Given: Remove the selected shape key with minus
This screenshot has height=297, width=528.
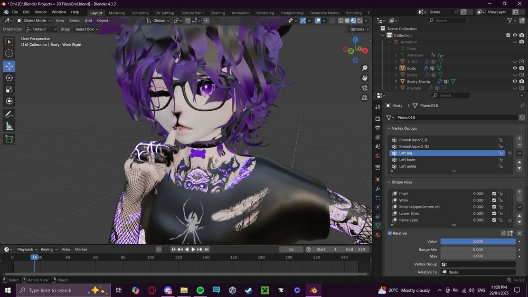Looking at the screenshot, I should point(519,198).
